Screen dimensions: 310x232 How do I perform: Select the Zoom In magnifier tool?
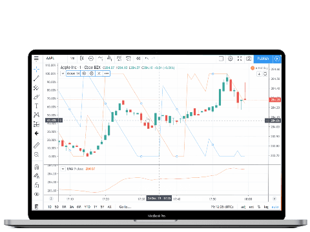pos(36,155)
